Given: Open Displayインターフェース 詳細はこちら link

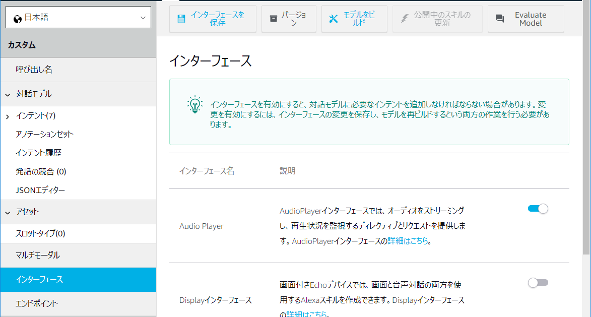Looking at the screenshot, I should click(x=306, y=313).
